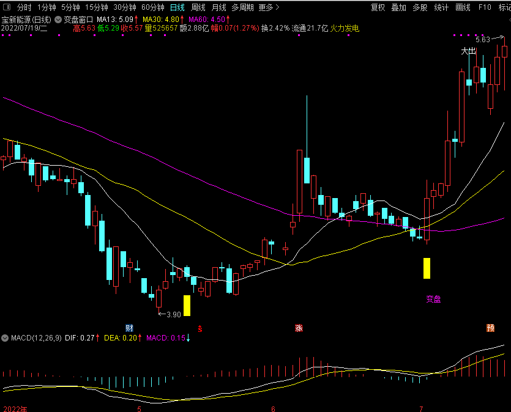
Task: Open the MACD indicator dropdown arrow
Action: pyautogui.click(x=5, y=338)
